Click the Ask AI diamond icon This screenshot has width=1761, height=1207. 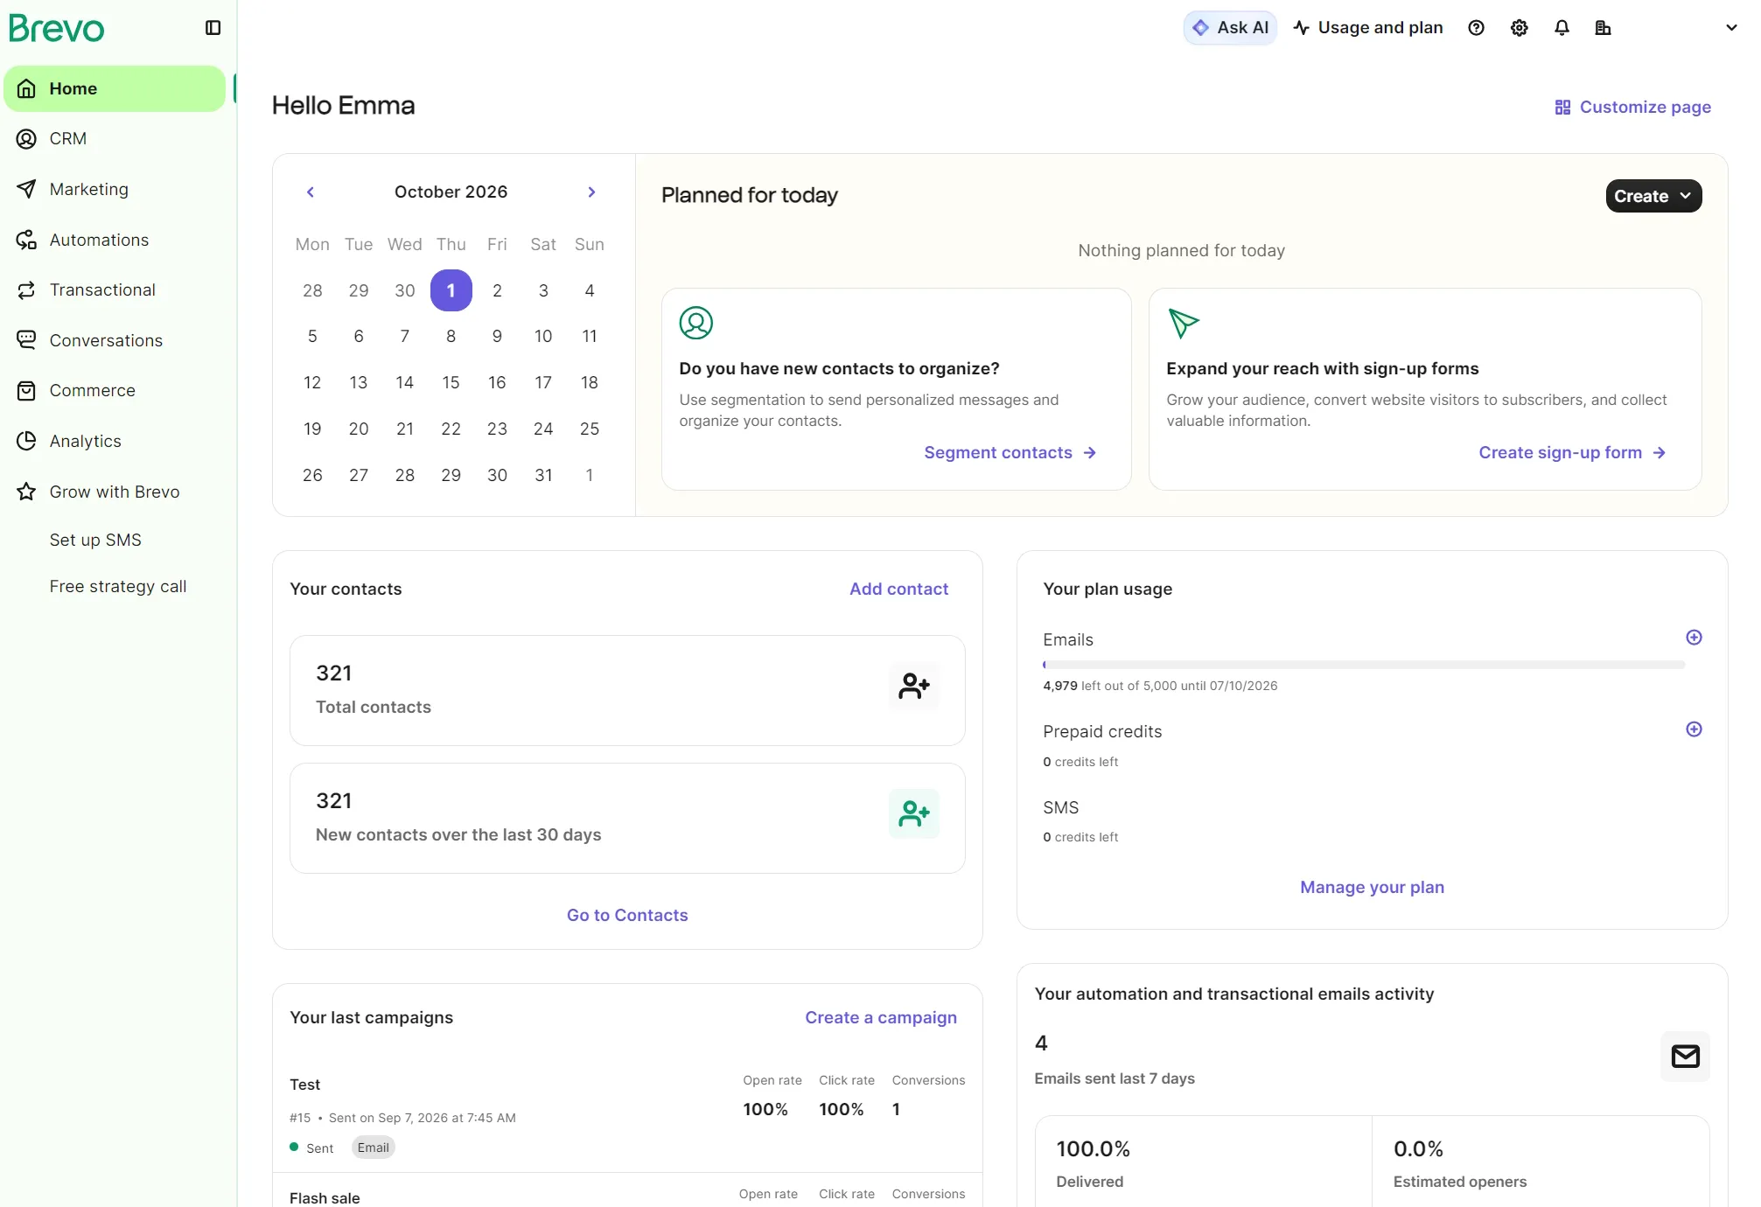tap(1201, 28)
